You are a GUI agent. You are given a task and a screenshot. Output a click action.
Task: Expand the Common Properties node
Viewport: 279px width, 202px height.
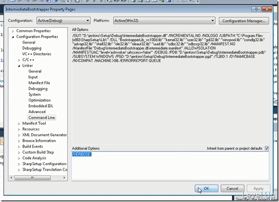tap(13, 31)
